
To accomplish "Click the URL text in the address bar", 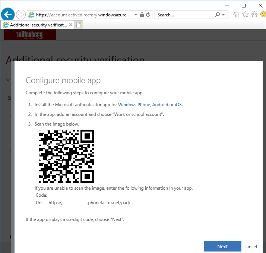I will click(83, 15).
